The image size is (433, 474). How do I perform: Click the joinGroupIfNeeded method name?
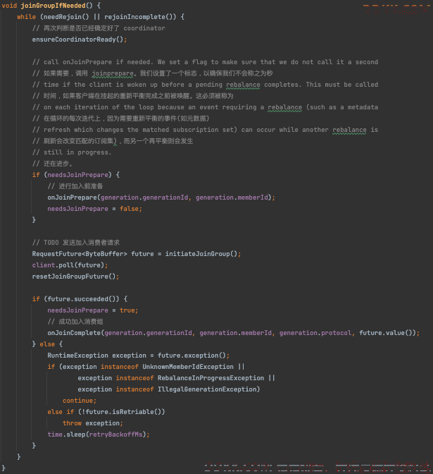tap(53, 6)
